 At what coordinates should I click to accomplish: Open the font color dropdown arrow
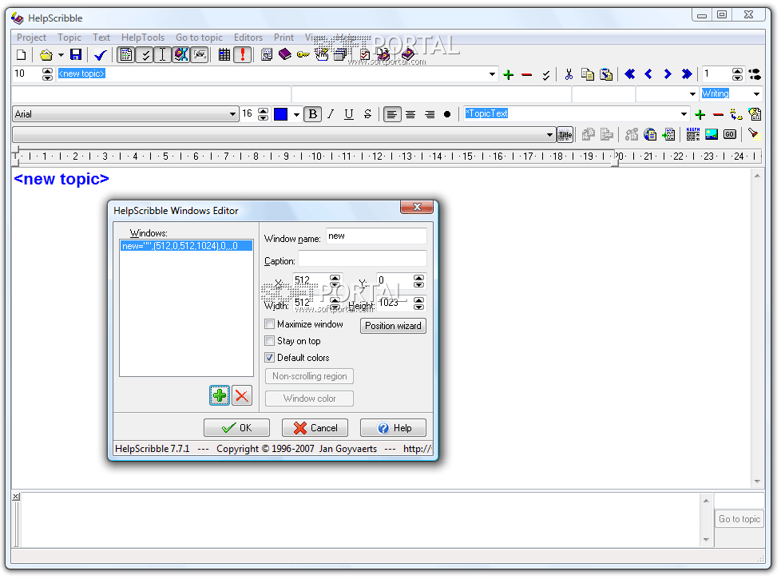pos(296,115)
